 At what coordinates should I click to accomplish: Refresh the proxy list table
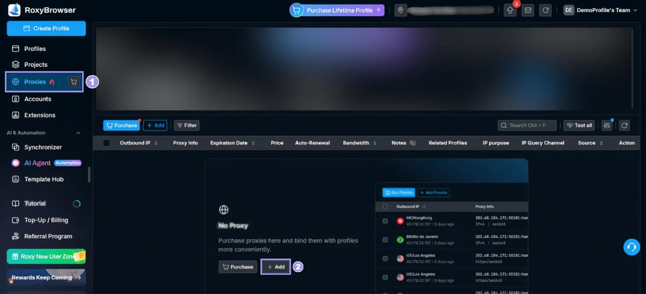coord(624,125)
